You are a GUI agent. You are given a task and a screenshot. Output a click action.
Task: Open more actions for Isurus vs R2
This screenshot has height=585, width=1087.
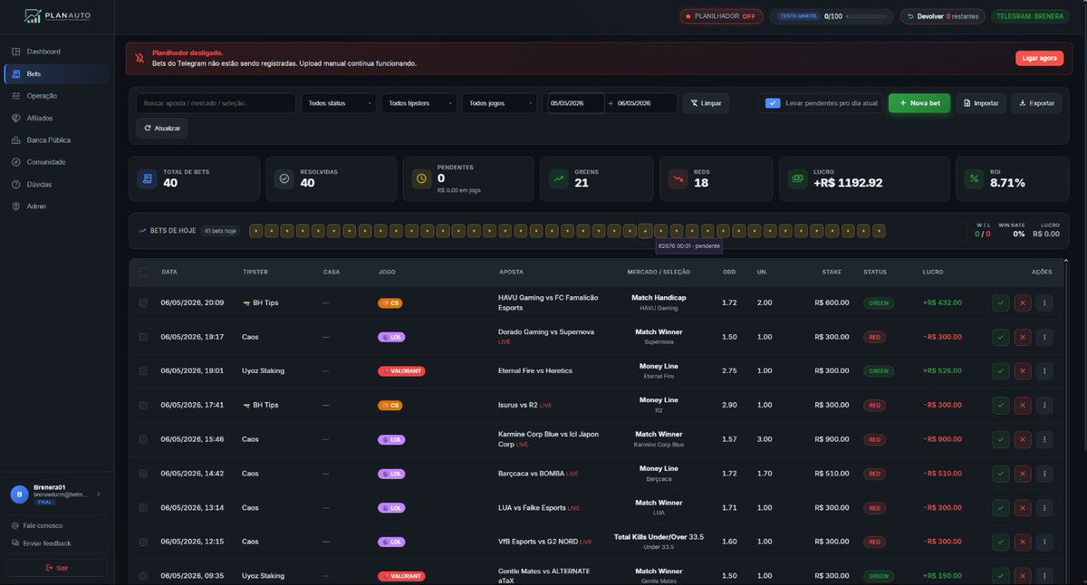(x=1044, y=405)
